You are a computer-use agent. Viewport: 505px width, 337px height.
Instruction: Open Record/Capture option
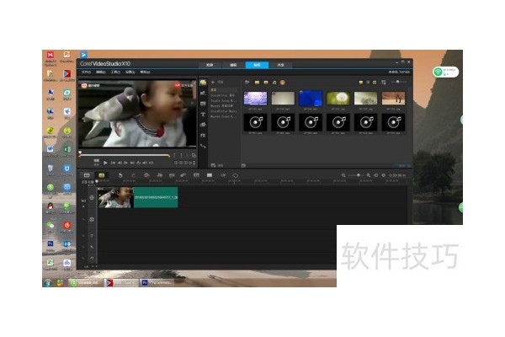tap(146, 175)
